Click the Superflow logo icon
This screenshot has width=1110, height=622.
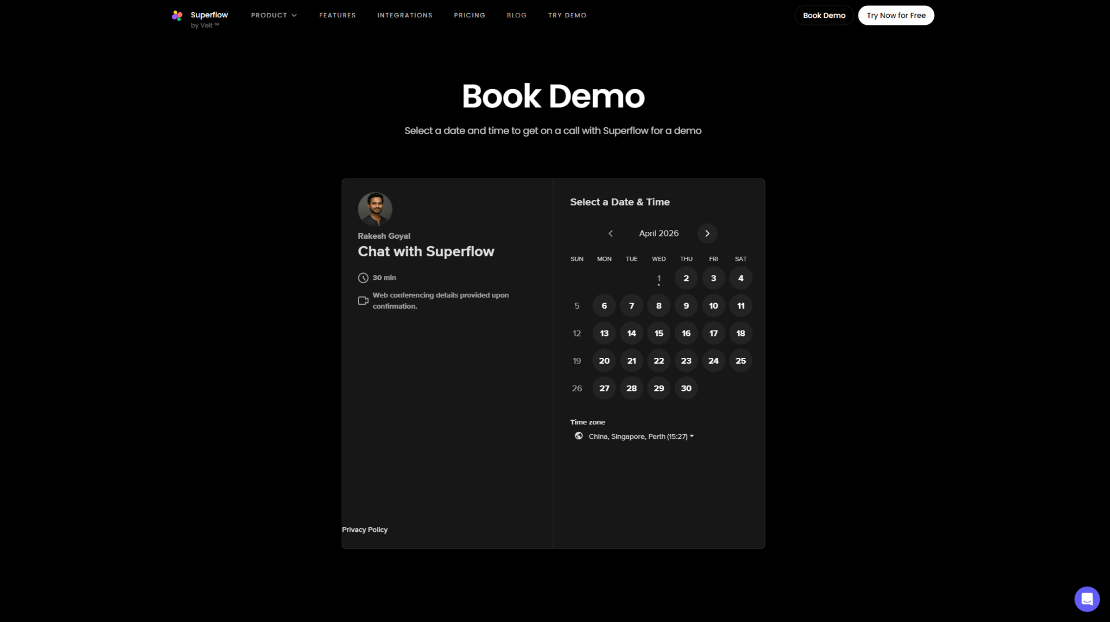pos(177,16)
